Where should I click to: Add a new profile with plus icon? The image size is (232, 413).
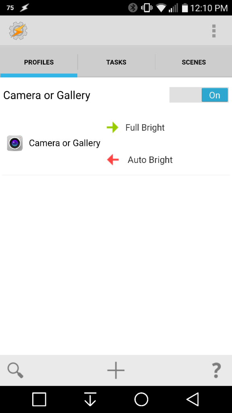pyautogui.click(x=116, y=370)
